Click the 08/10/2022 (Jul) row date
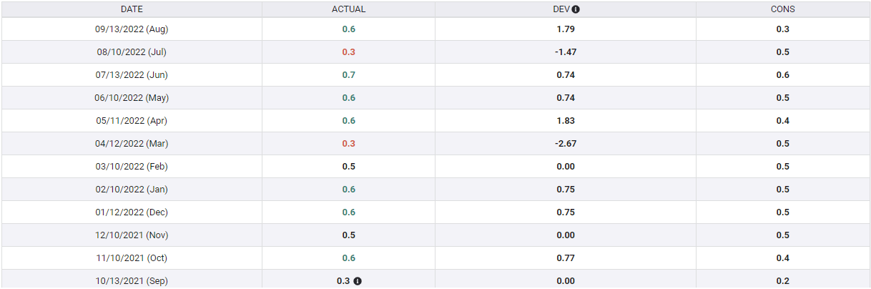Viewport: 871px width, 289px height. 132,52
